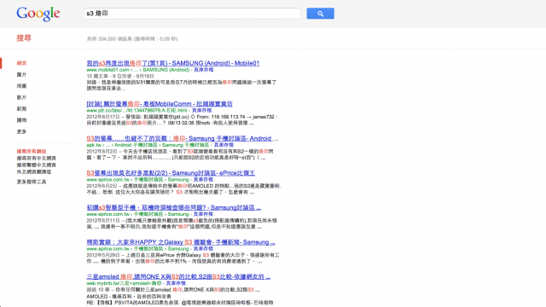Image resolution: width=546 pixels, height=307 pixels.
Task: Open the ePrice result 'S3螢幕出現莫名好多黑點(2/2)'
Action: click(x=171, y=172)
